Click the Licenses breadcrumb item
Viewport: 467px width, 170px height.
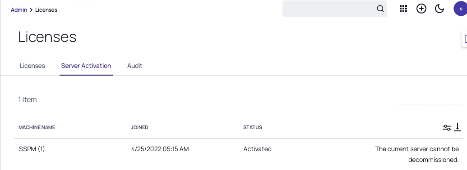point(46,10)
